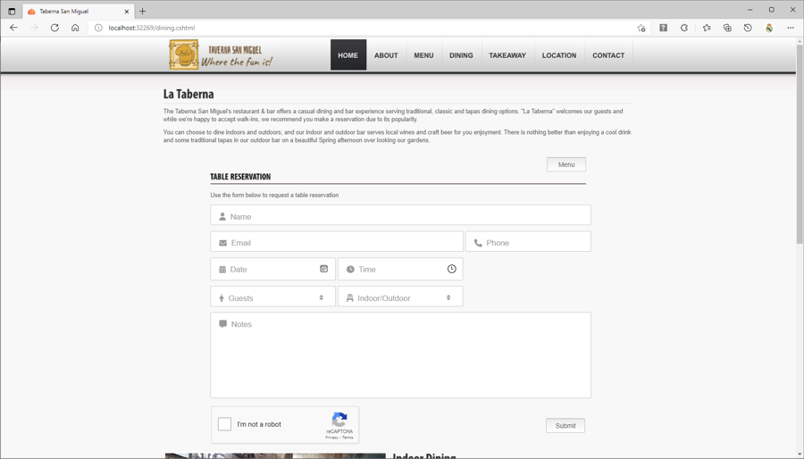Add this page to favorites star

click(641, 28)
